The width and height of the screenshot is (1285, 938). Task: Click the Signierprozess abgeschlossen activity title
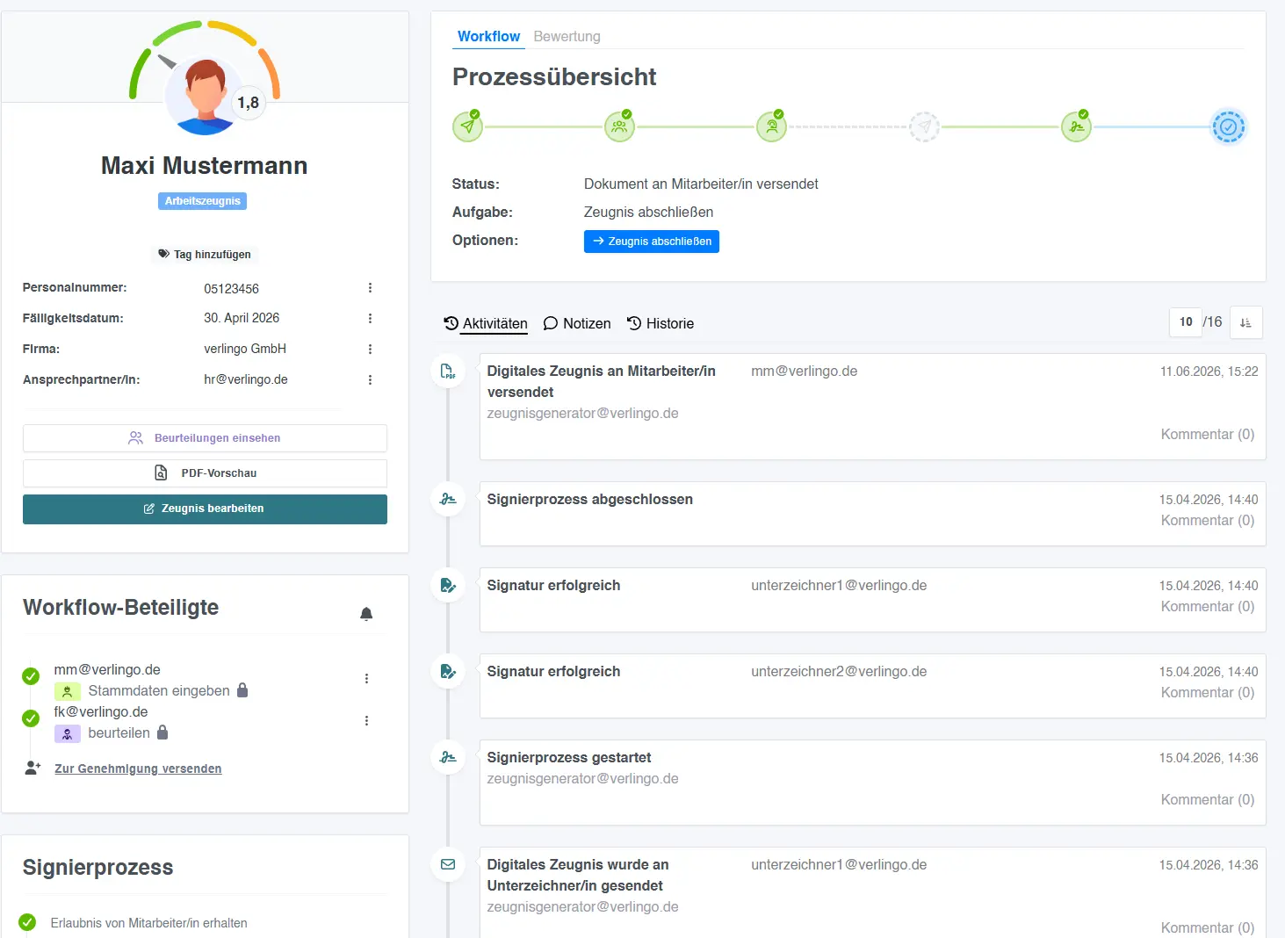click(x=590, y=500)
